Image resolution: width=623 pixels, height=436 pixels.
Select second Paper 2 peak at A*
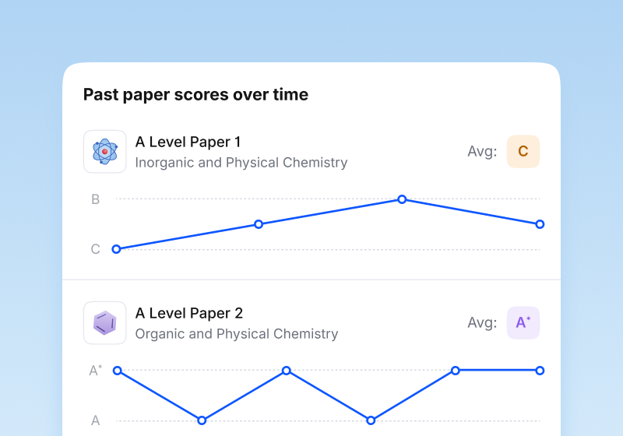click(287, 371)
